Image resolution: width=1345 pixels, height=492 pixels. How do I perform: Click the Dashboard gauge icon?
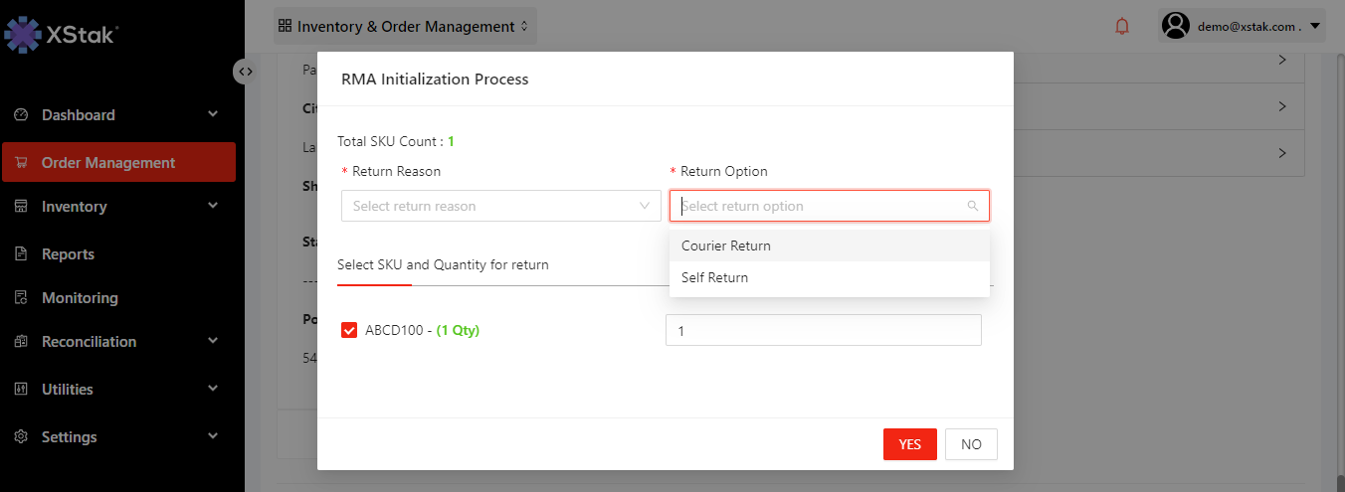click(x=21, y=115)
